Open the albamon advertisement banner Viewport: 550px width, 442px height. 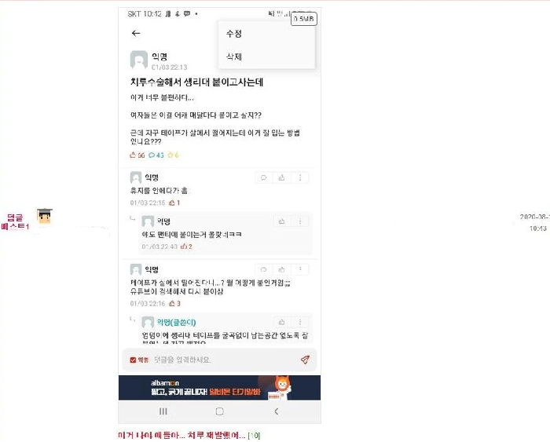(219, 388)
